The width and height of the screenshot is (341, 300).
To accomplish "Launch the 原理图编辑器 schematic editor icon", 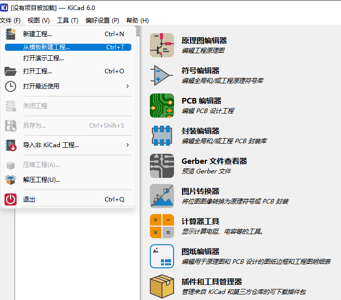I will point(162,45).
